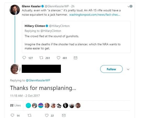The height and width of the screenshot is (118, 143).
Task: Retweet Glenn Kessler's tweet
Action: coord(41,58)
